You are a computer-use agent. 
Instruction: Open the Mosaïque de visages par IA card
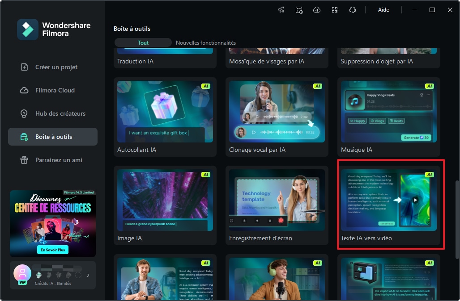(x=277, y=58)
